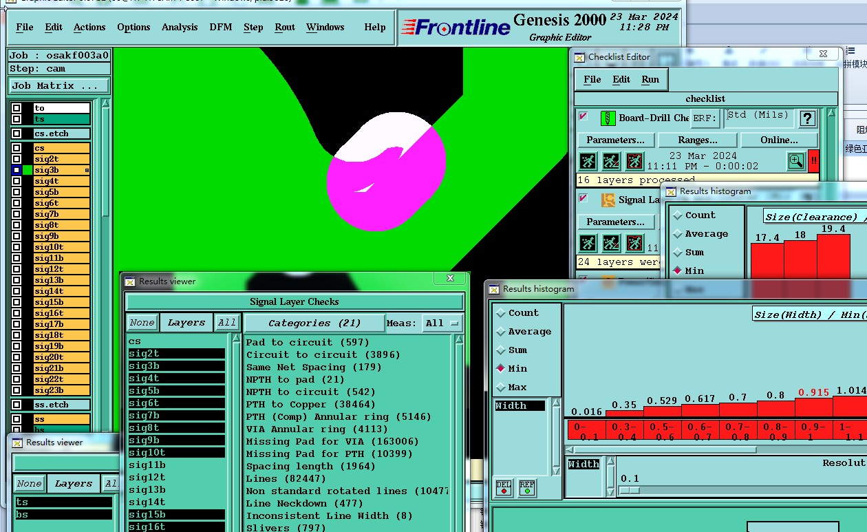Open the Run menu in Checklist Editor
The height and width of the screenshot is (532, 867).
[x=650, y=80]
